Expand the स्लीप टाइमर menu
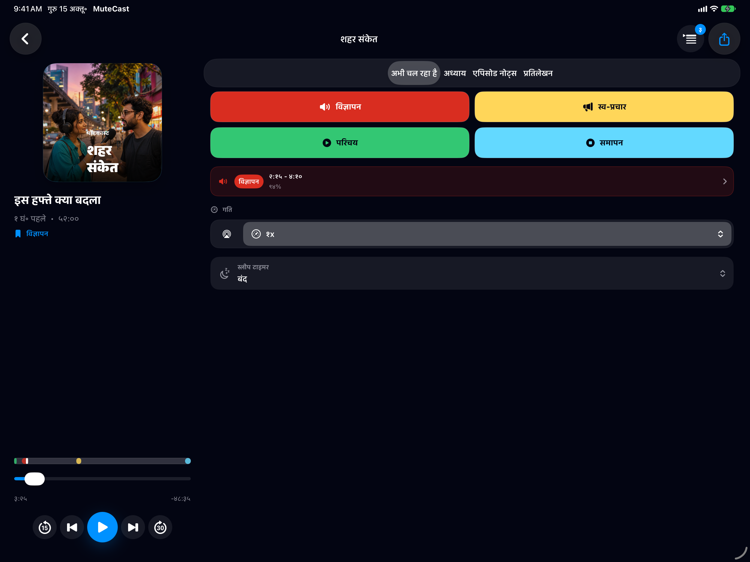750x562 pixels. coord(472,273)
